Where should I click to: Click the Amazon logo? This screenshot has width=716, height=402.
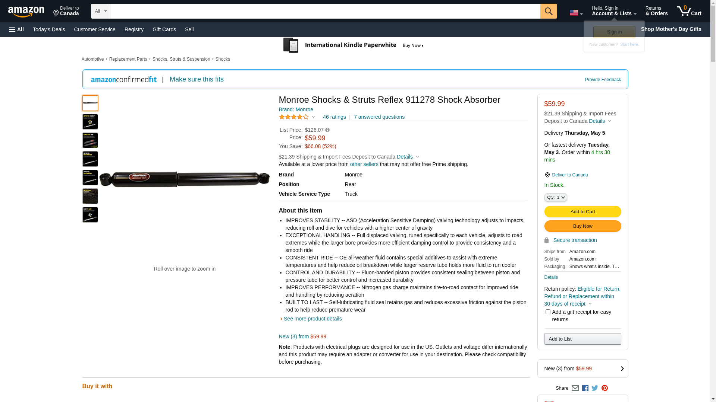[26, 12]
